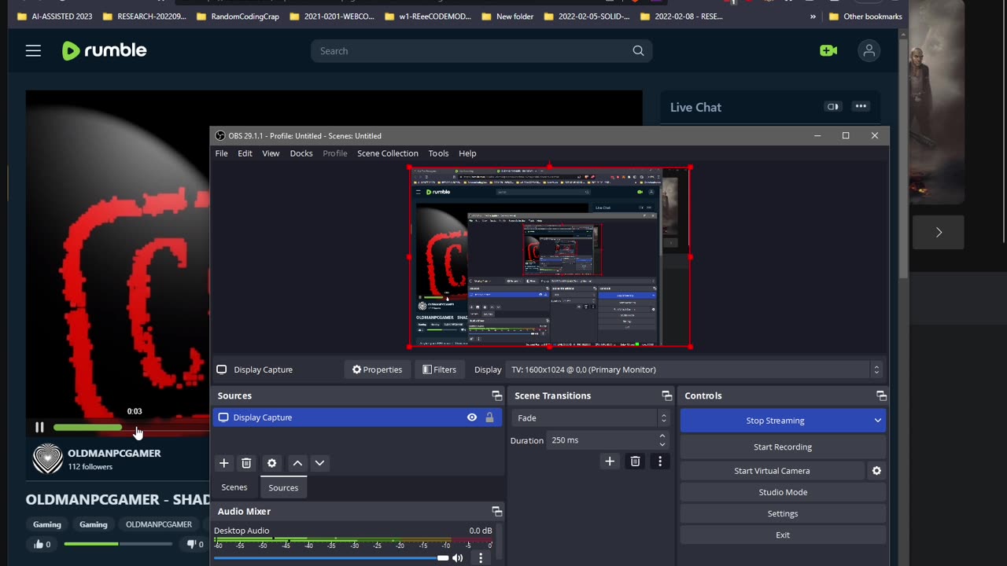Expand the bookmarks overflow chevron
This screenshot has height=566, width=1007.
click(813, 17)
